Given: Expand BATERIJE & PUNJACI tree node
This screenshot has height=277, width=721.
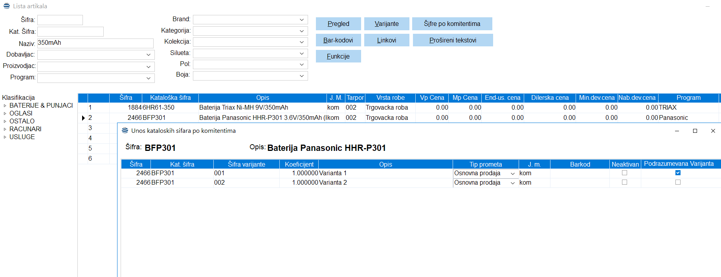Looking at the screenshot, I should click(5, 106).
